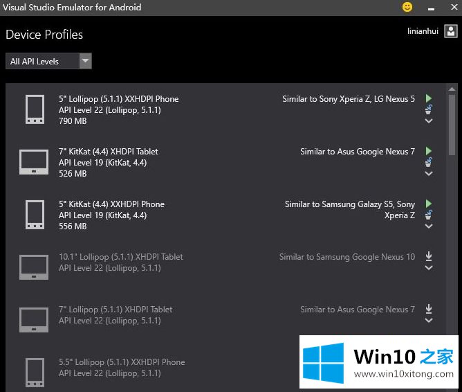Open the linianhui account avatar
Image resolution: width=462 pixels, height=392 pixels.
[451, 31]
